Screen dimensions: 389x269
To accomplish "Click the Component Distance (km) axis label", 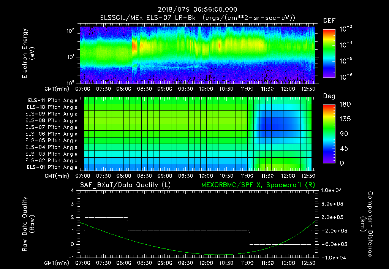I will pyautogui.click(x=367, y=224).
